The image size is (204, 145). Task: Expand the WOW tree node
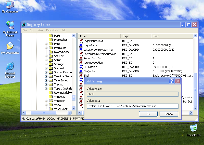click(46, 105)
